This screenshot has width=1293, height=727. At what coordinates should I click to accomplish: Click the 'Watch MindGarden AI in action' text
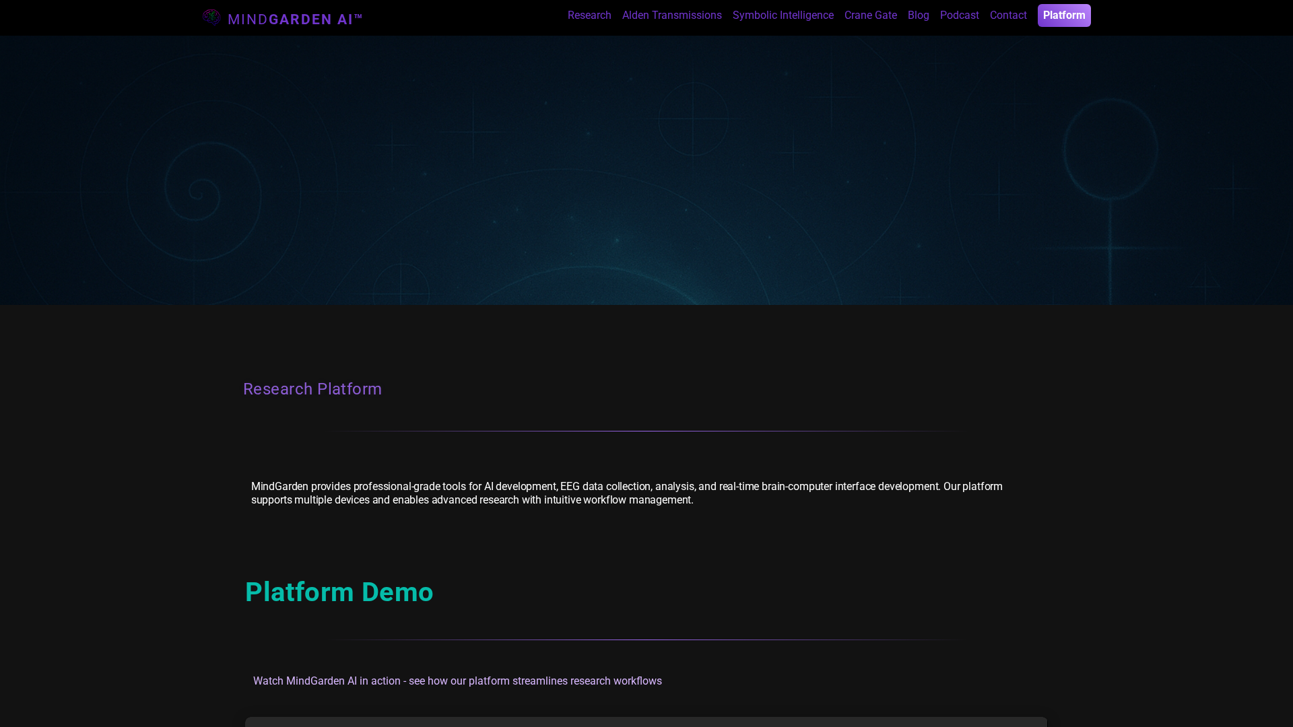coord(457,681)
